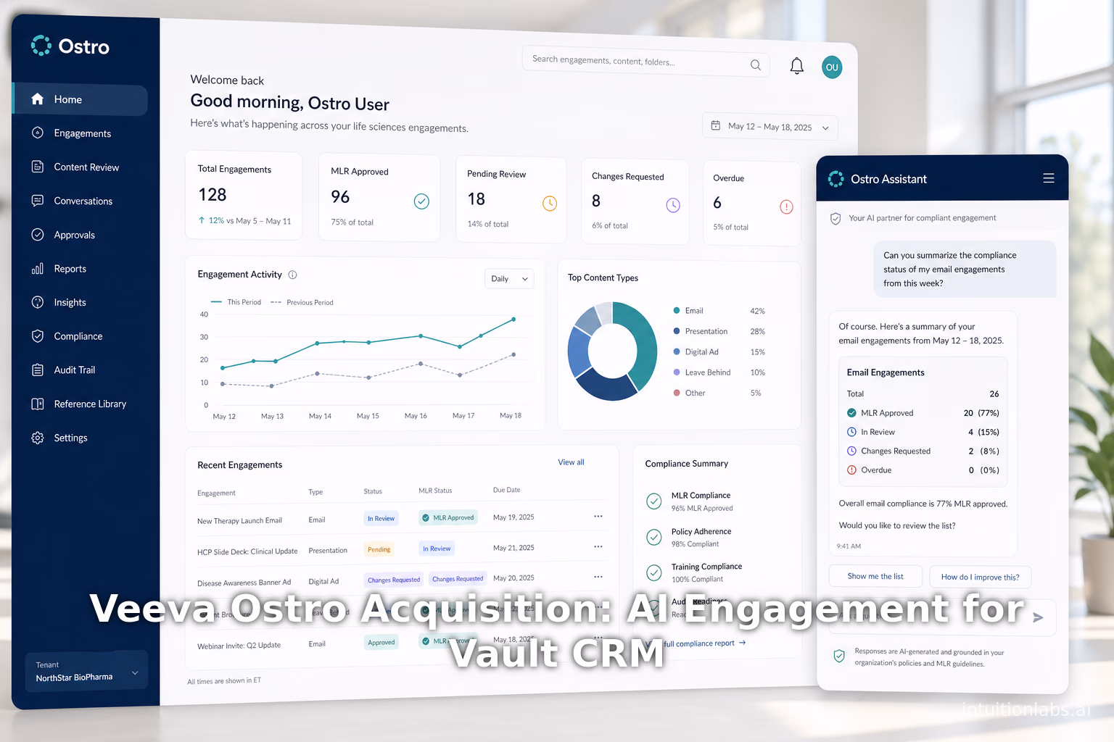Send the assistant message
The image size is (1114, 742).
click(1038, 617)
